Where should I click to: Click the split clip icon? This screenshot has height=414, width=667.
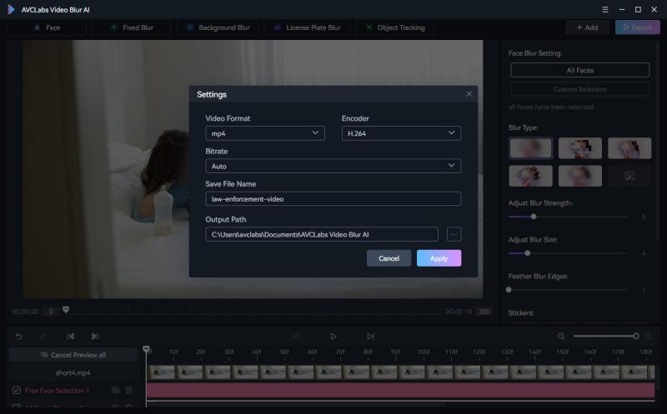click(71, 337)
